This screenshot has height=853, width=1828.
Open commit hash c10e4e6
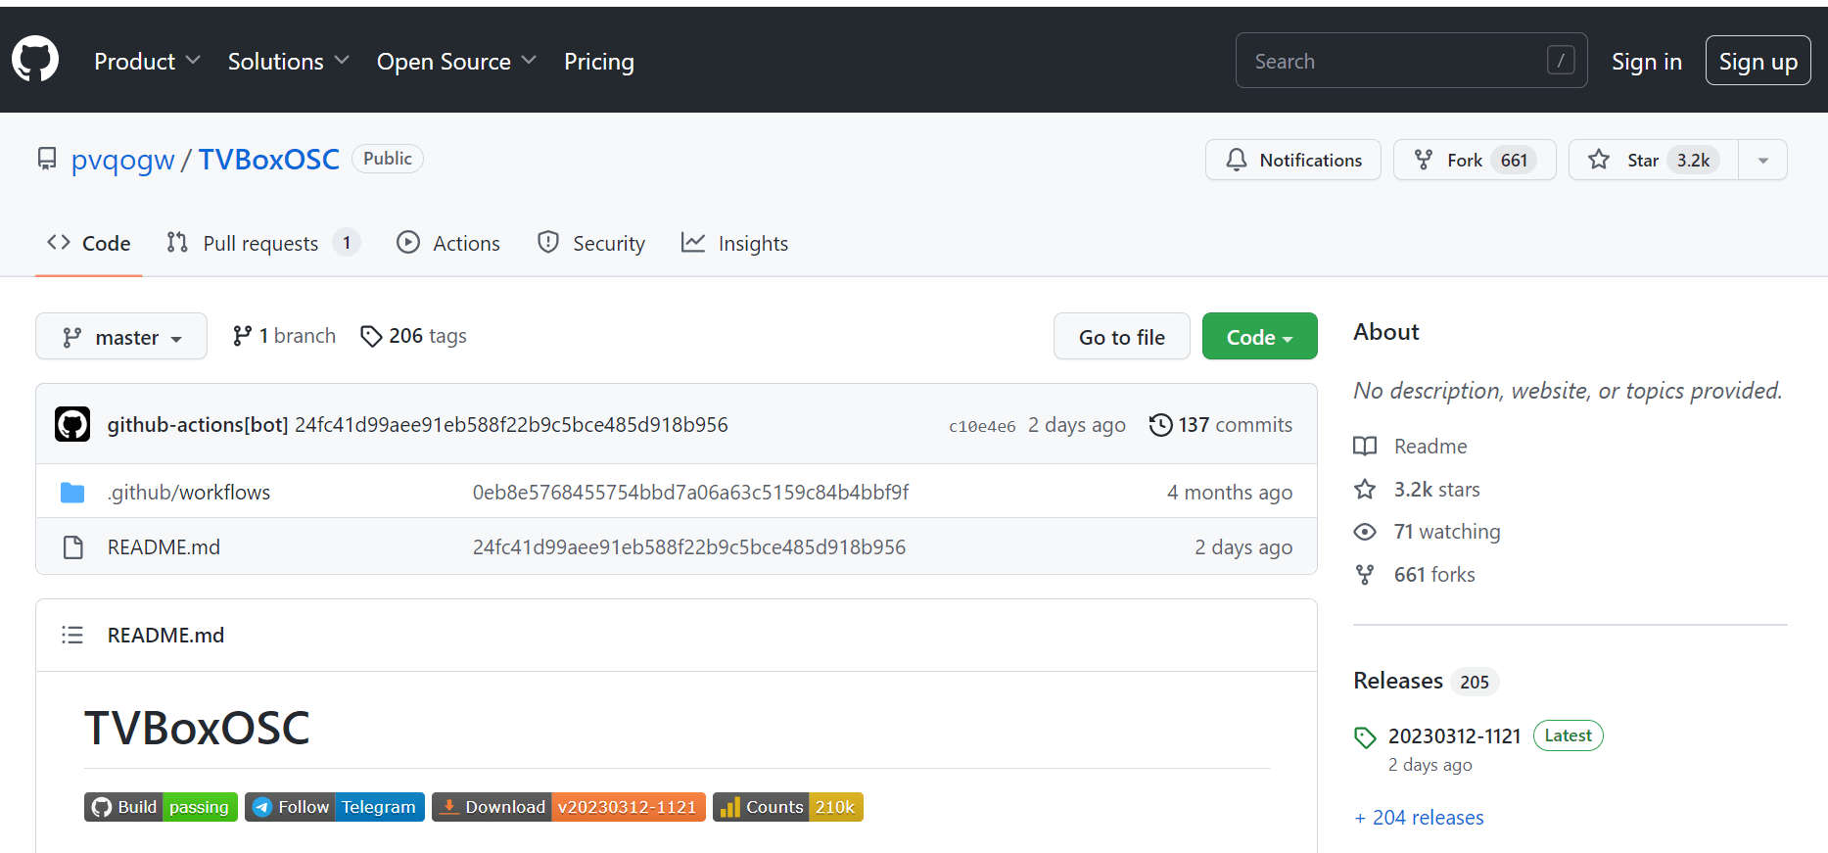click(982, 426)
